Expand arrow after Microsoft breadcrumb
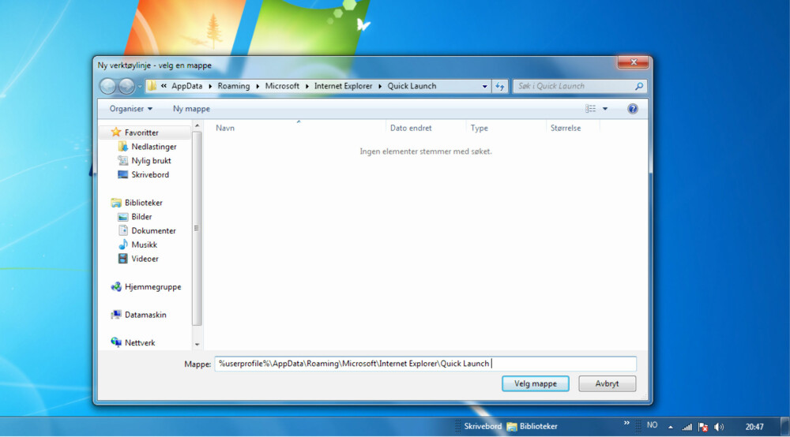Viewport: 790px width, 437px height. pos(307,87)
